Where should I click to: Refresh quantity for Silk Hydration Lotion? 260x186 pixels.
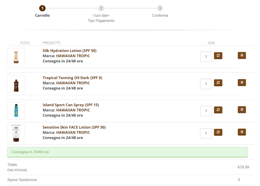tap(218, 56)
